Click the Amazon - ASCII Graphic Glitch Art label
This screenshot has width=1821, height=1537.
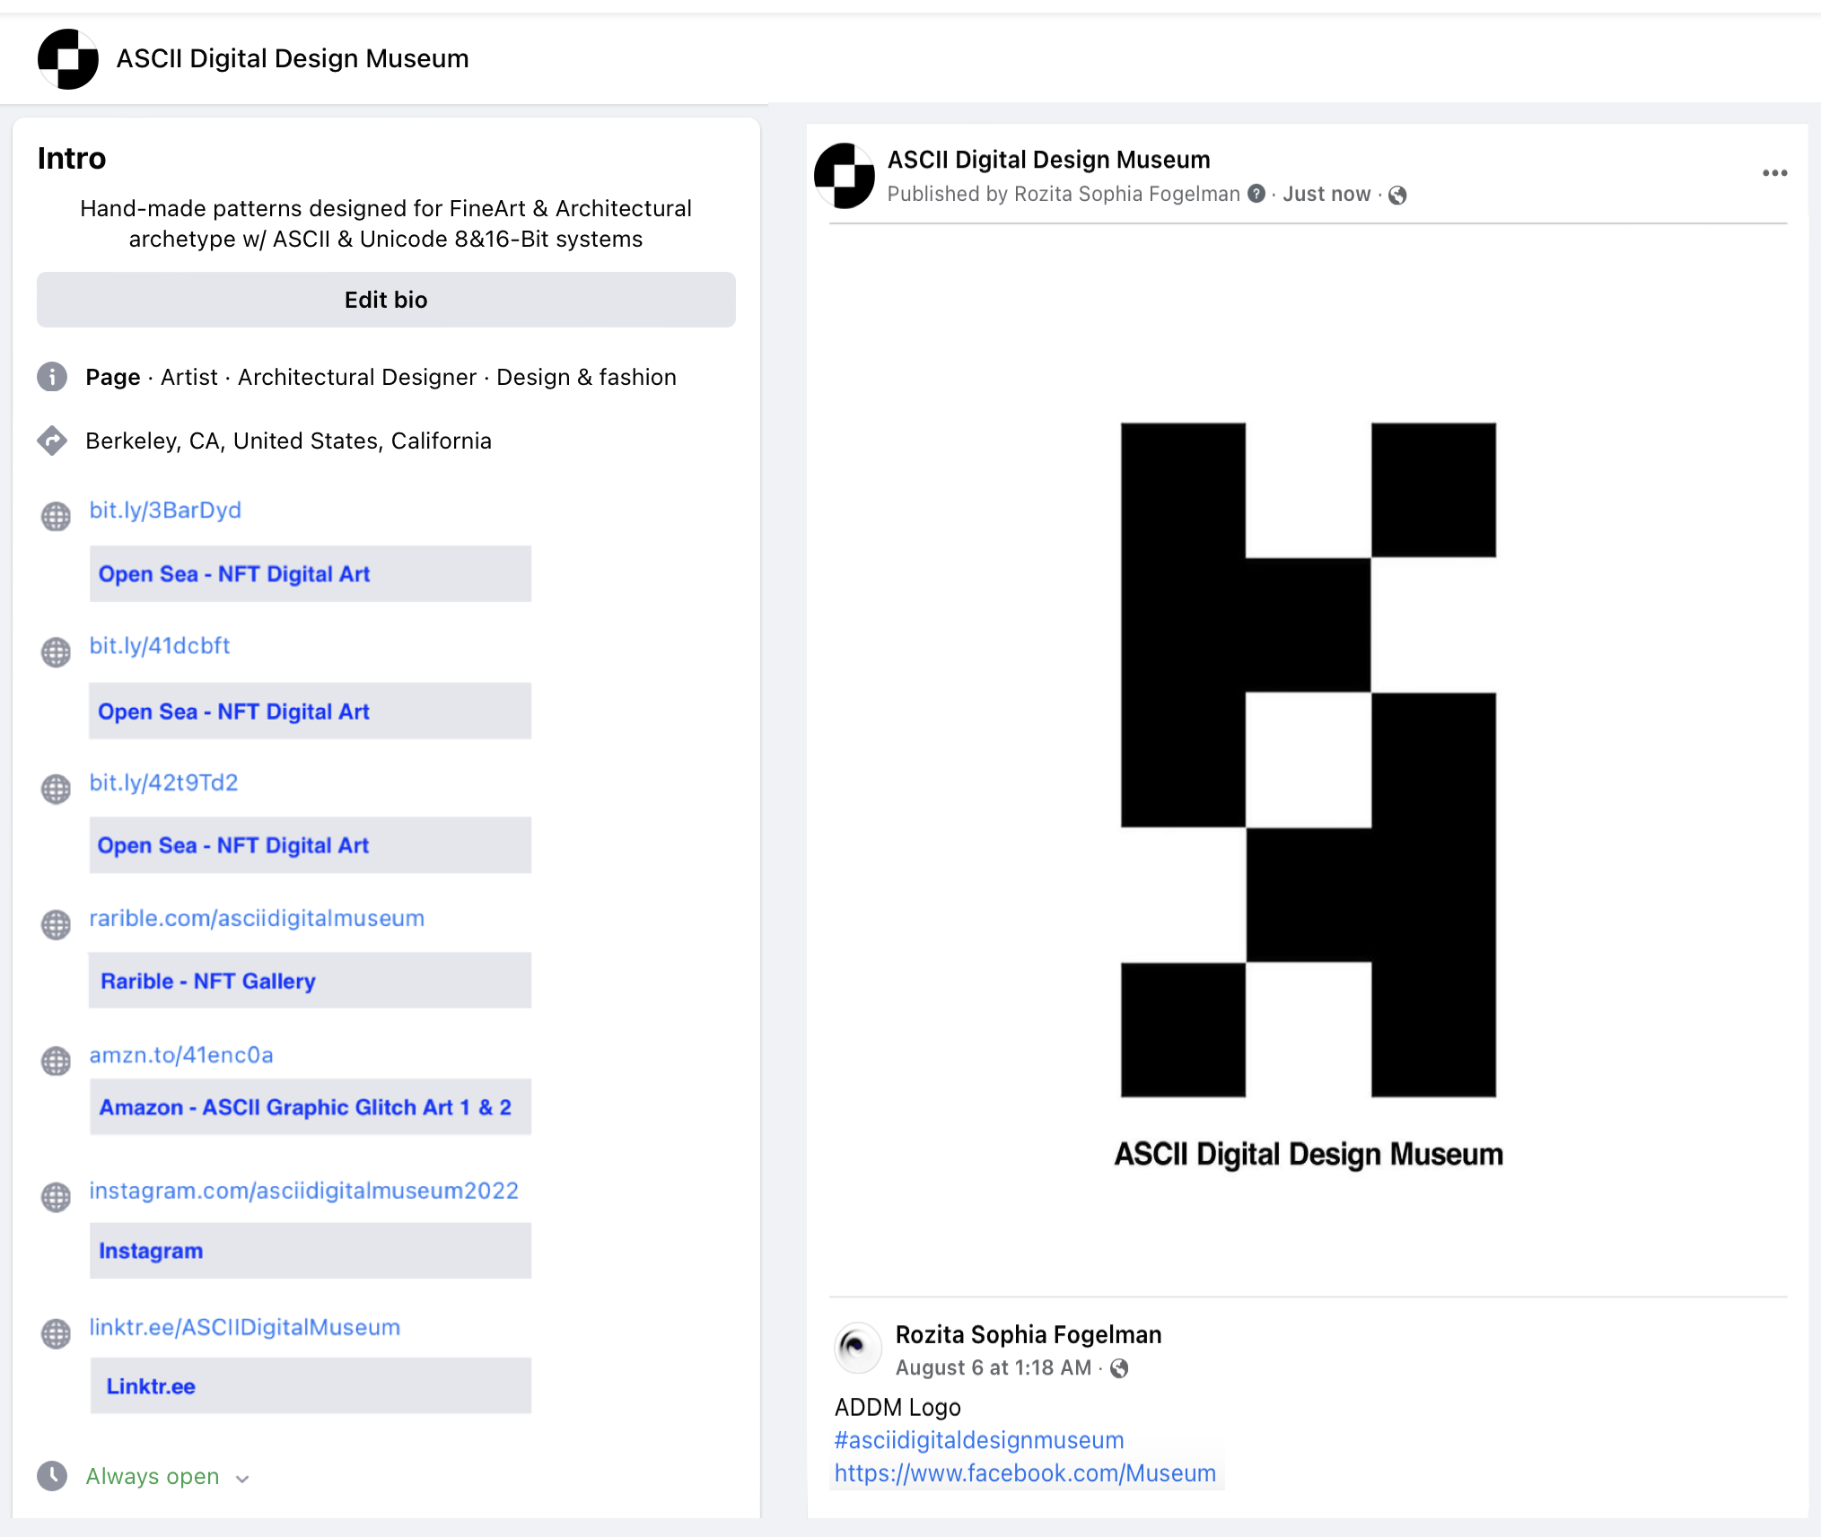tap(305, 1107)
